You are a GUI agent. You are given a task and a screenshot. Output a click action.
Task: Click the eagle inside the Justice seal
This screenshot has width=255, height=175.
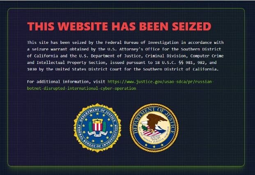point(154,125)
